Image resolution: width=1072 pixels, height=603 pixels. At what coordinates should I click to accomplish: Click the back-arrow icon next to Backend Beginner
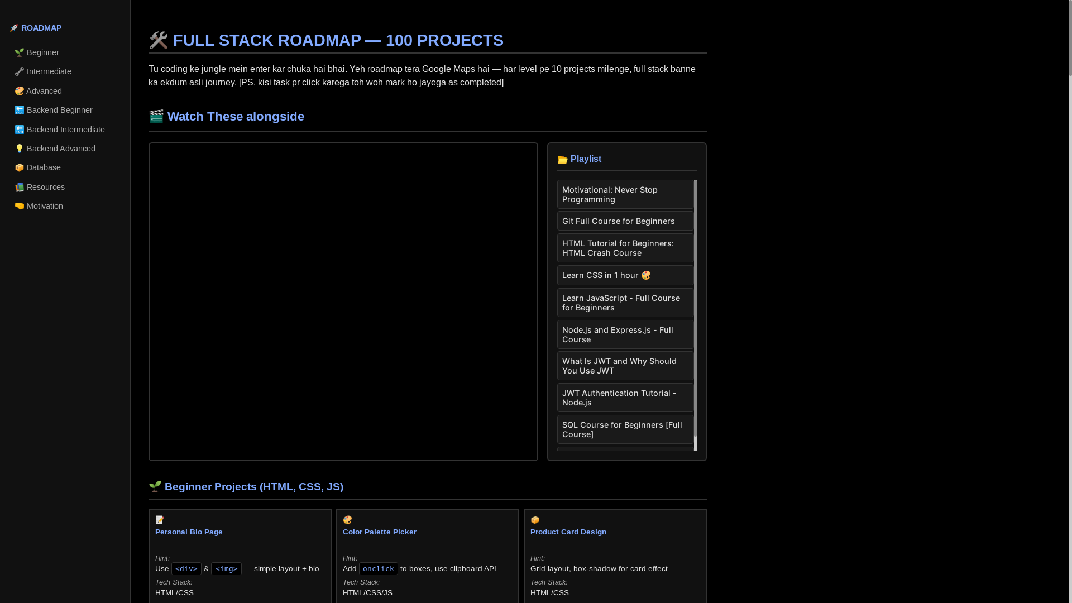coord(20,110)
